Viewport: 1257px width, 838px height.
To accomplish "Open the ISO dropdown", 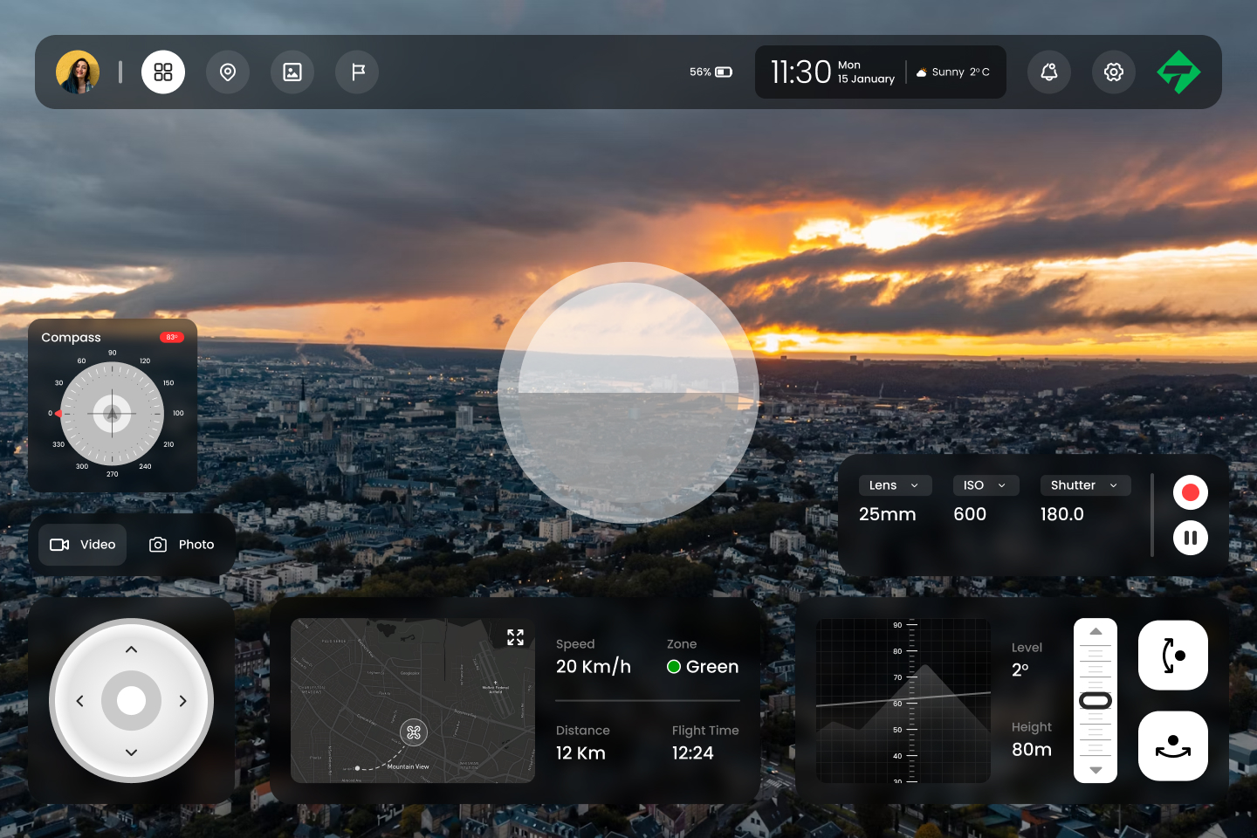I will pos(986,485).
